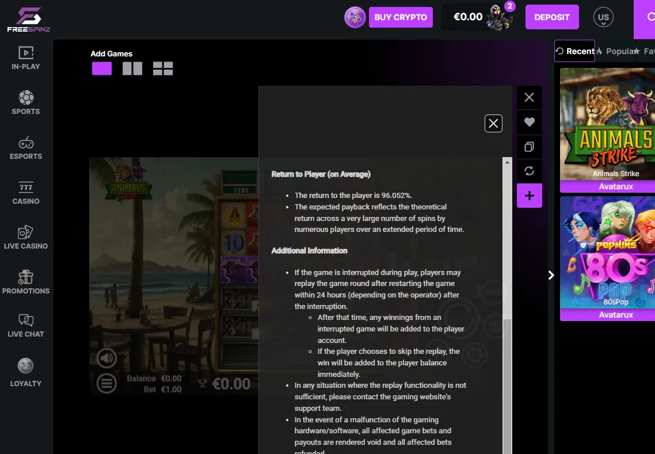This screenshot has width=655, height=454.
Task: Click the info panel scrollbar thumb
Action: pyautogui.click(x=507, y=386)
